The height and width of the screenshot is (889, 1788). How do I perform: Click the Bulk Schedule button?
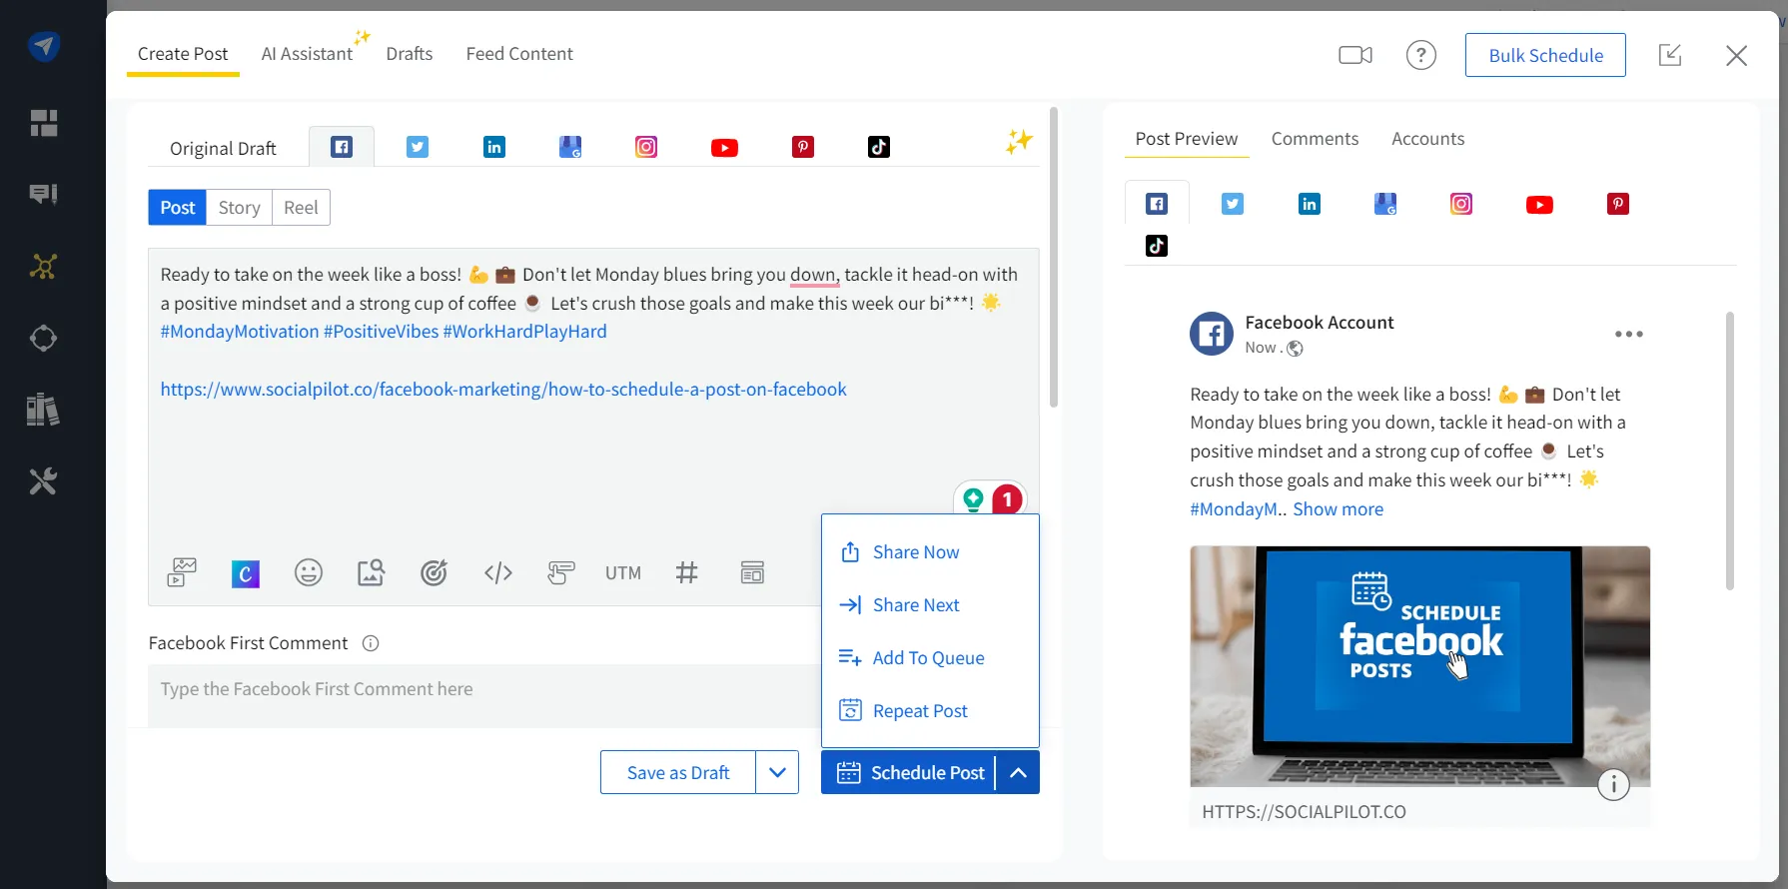click(x=1545, y=55)
